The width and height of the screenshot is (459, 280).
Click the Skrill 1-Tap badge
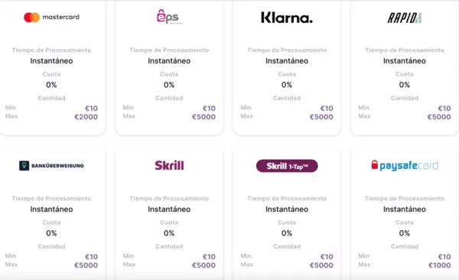click(287, 166)
